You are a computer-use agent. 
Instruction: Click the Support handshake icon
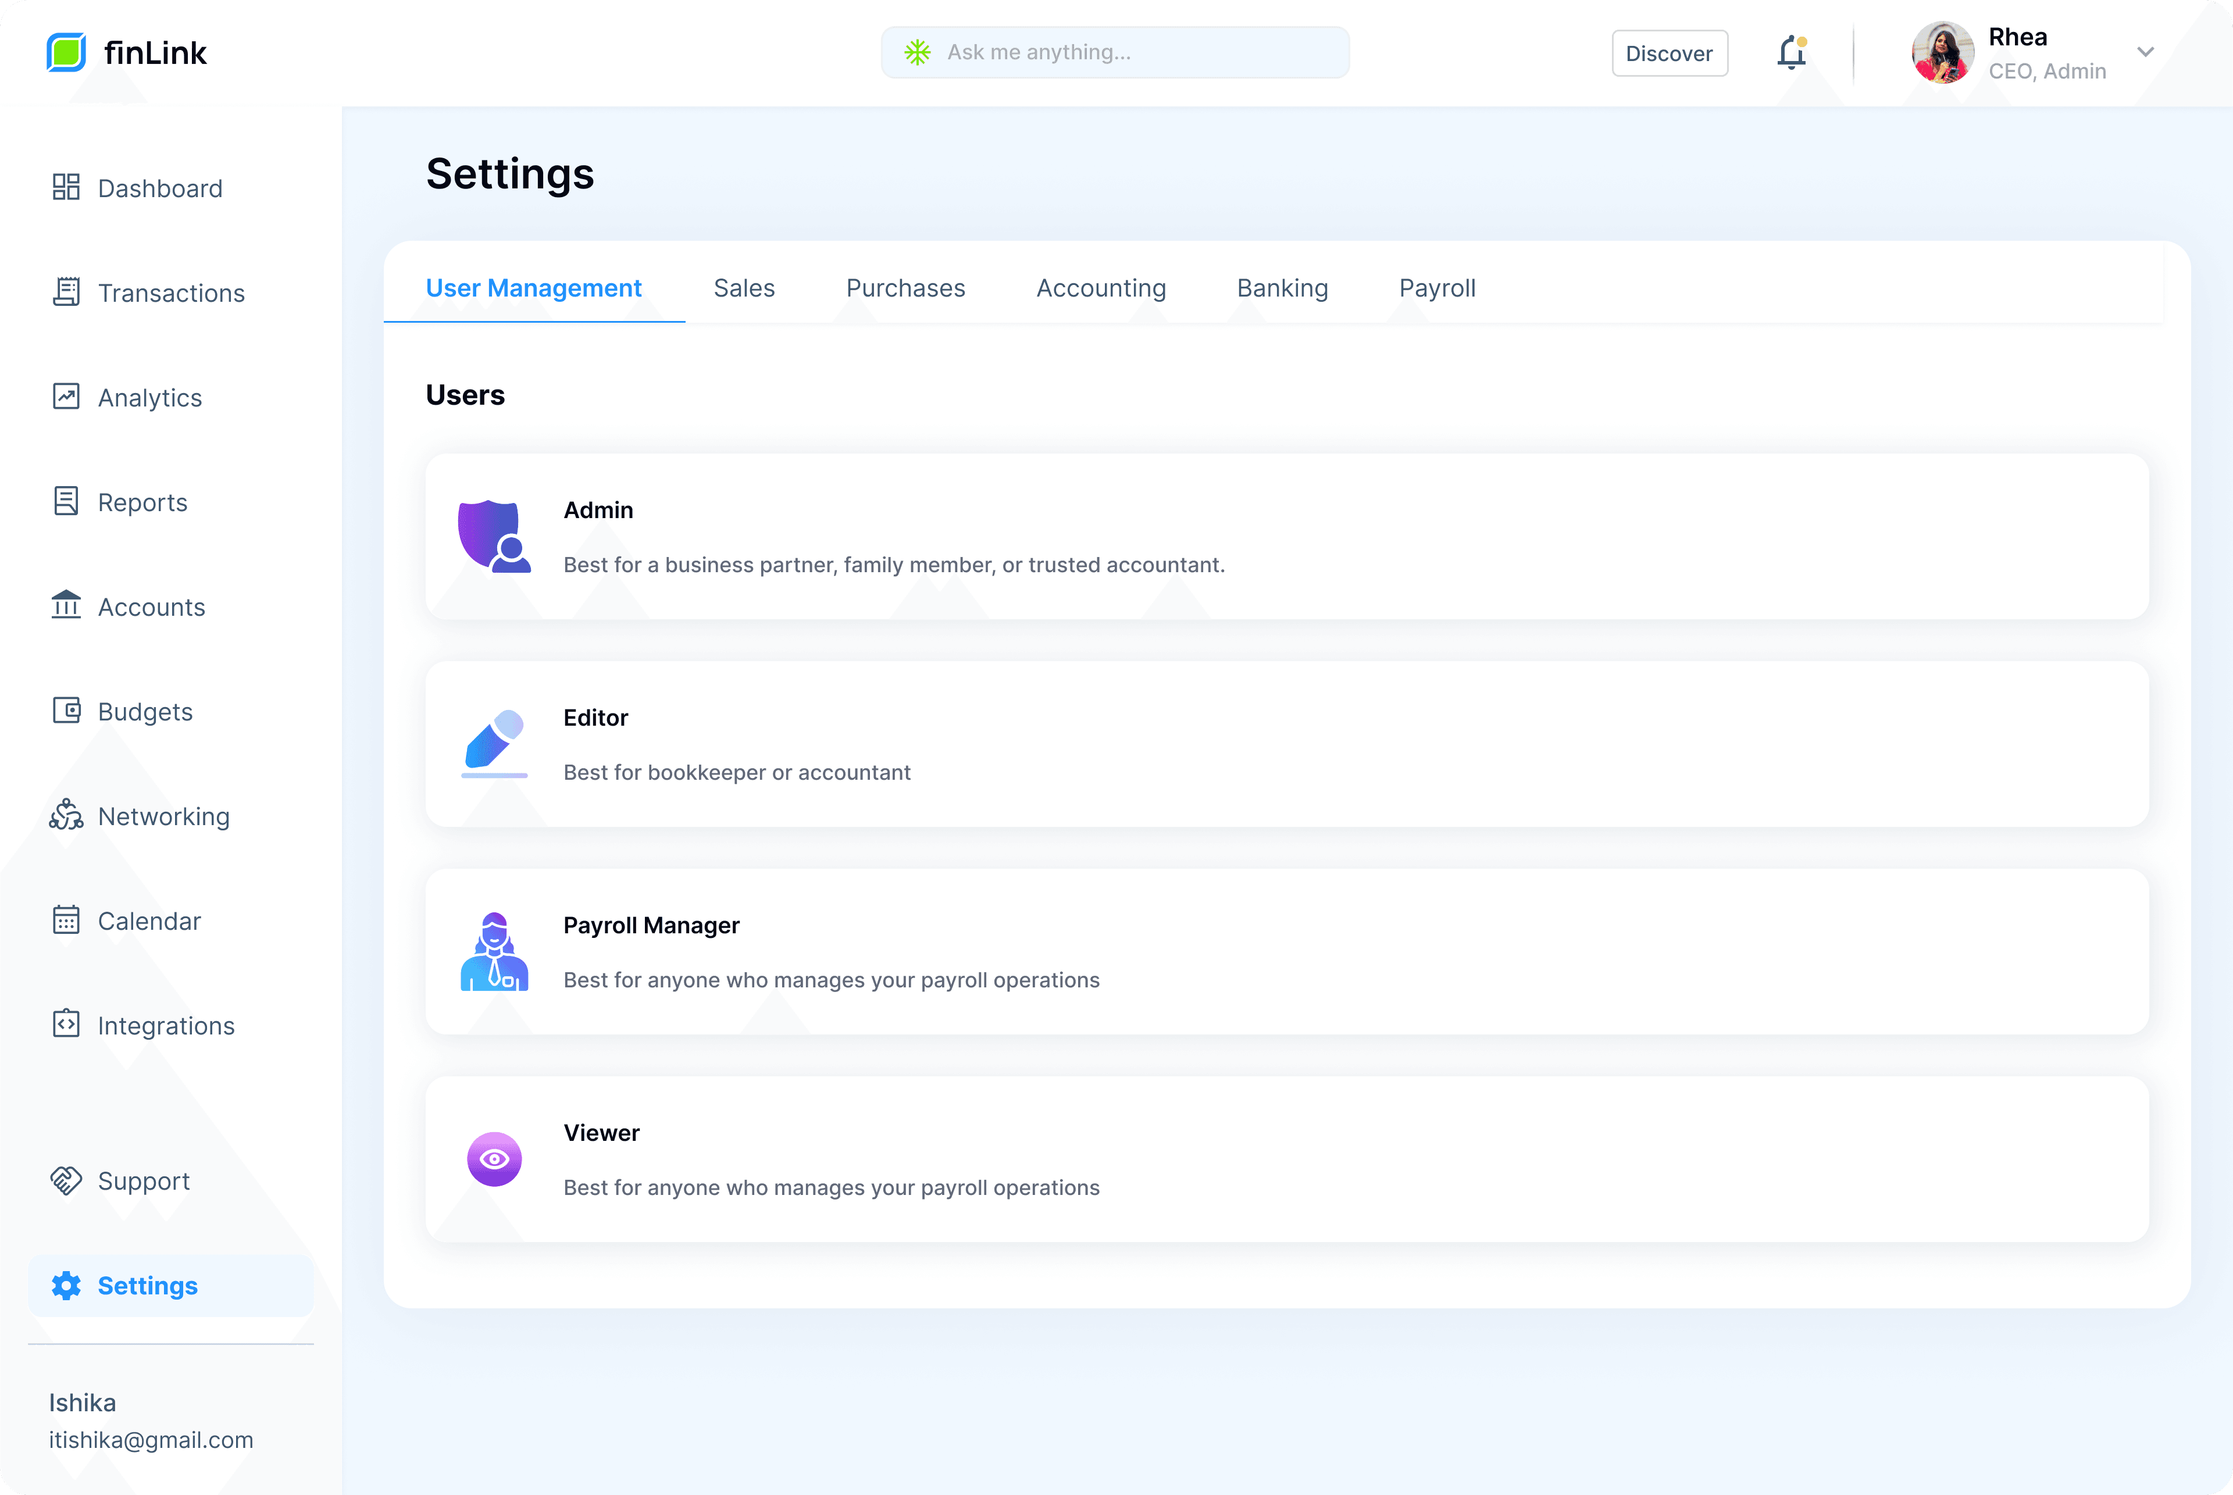[x=66, y=1180]
